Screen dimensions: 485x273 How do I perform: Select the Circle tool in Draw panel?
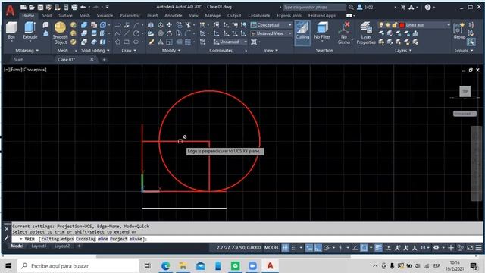[x=136, y=33]
